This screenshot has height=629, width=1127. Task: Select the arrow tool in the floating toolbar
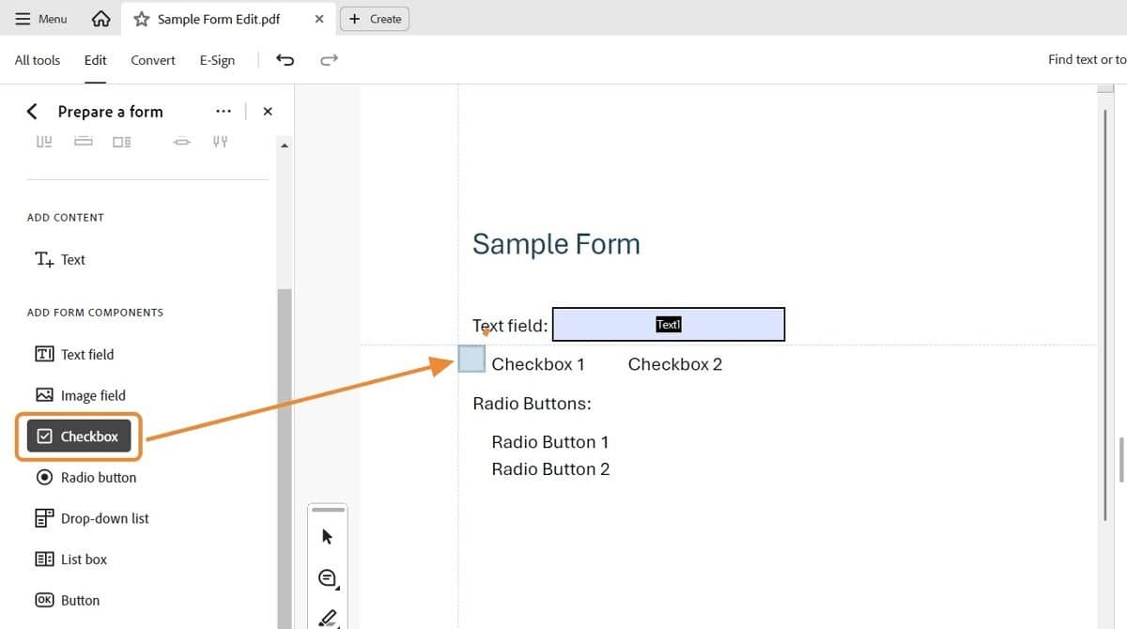pyautogui.click(x=327, y=535)
